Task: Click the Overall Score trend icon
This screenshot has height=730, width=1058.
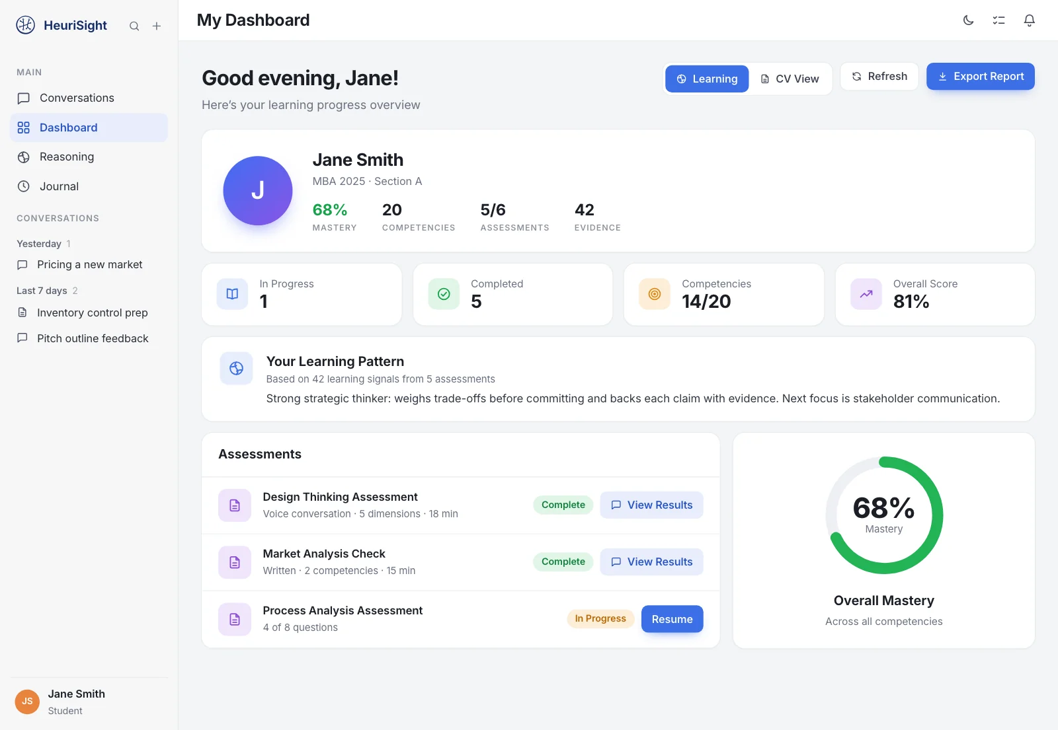Action: pos(866,294)
